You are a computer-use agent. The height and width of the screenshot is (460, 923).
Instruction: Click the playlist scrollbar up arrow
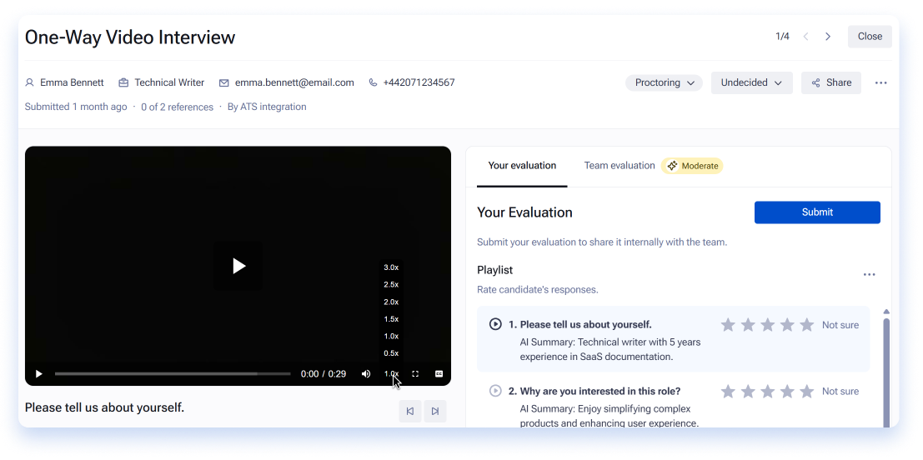point(886,312)
